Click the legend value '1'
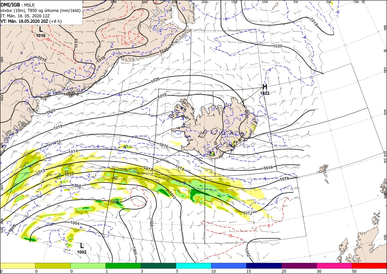387x274 pixels. coord(107,271)
